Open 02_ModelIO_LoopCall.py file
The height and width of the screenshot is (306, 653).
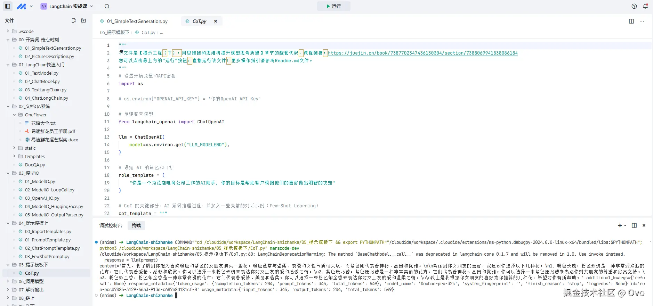(50, 190)
